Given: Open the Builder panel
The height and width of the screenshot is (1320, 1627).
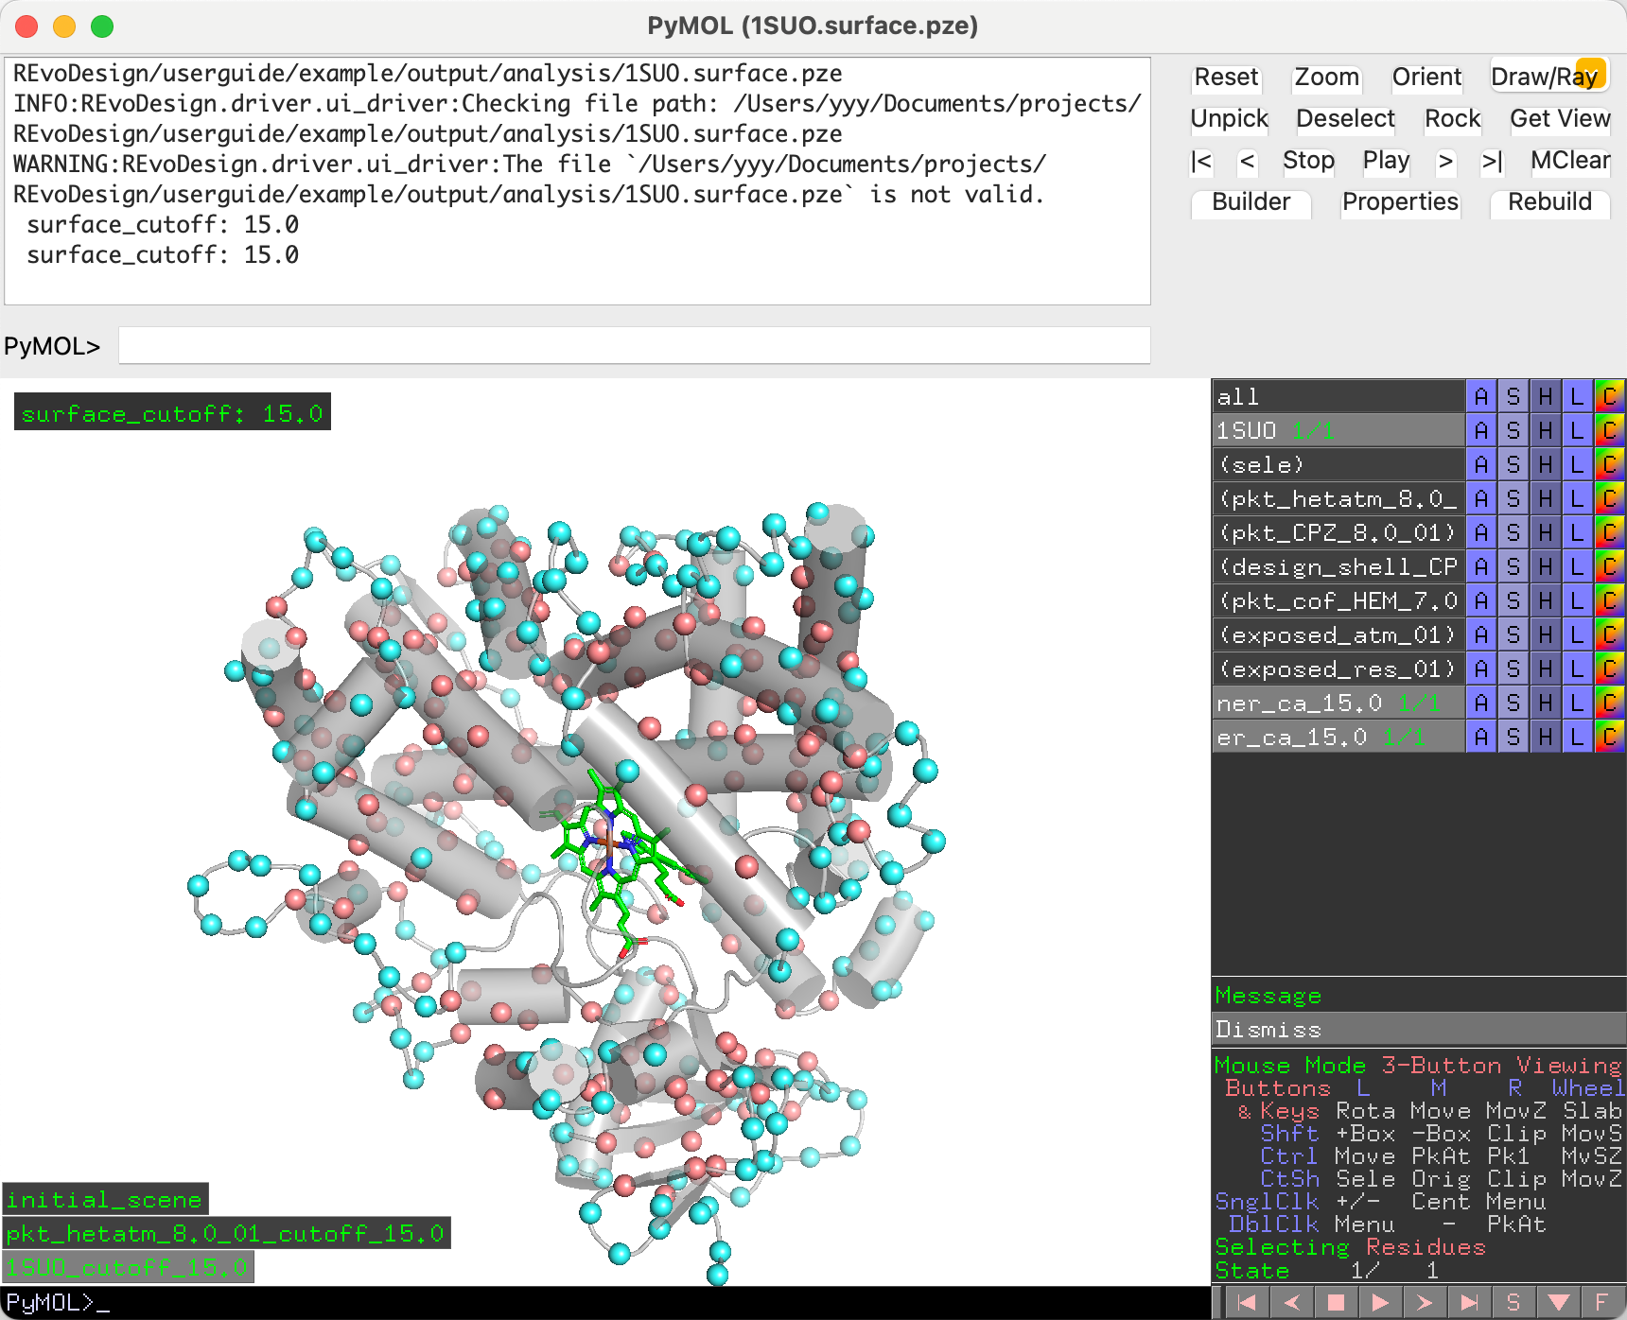Looking at the screenshot, I should pyautogui.click(x=1251, y=202).
